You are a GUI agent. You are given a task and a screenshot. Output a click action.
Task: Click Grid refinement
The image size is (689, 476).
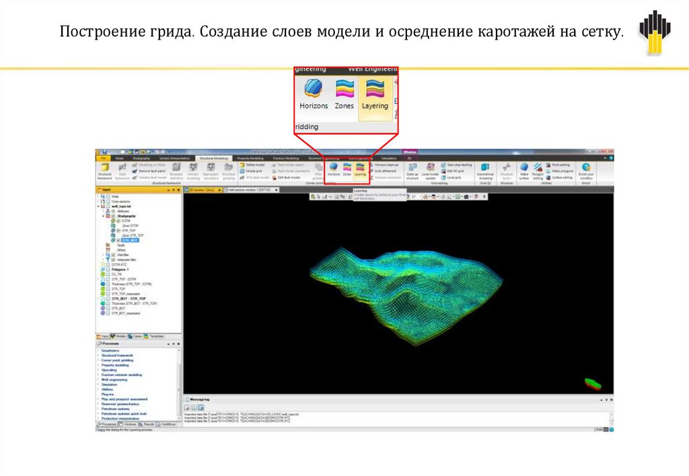point(383,171)
